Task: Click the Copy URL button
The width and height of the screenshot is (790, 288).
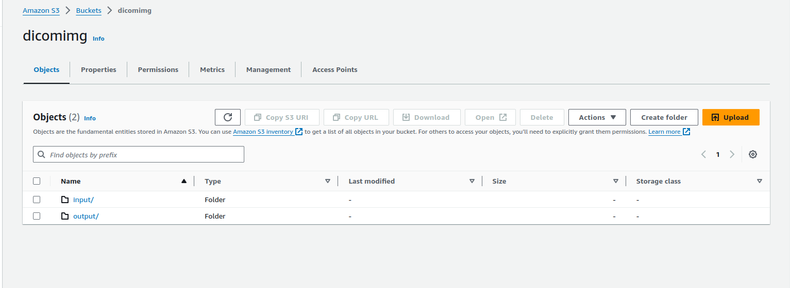Action: tap(356, 117)
